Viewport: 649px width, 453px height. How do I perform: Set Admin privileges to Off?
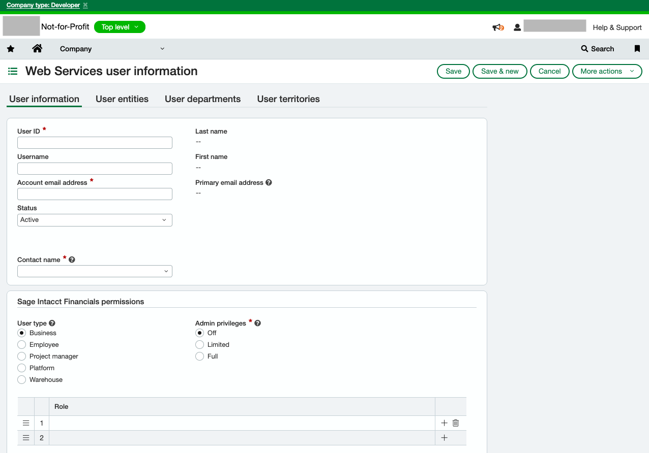199,333
